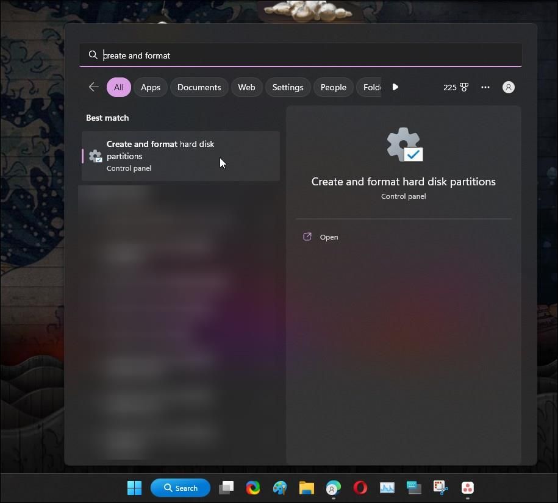Click Open in the preview pane
Viewport: 558px width, 503px height.
(x=403, y=237)
